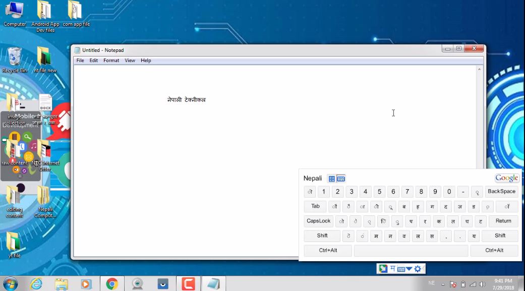Open the File menu in Notepad
The image size is (525, 291).
(80, 61)
